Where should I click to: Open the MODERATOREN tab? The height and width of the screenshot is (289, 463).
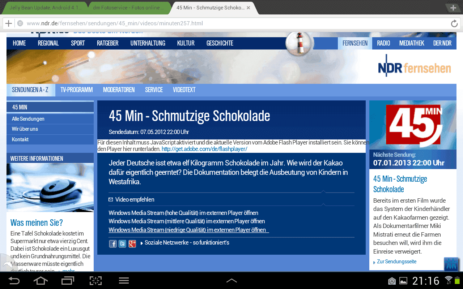click(119, 90)
